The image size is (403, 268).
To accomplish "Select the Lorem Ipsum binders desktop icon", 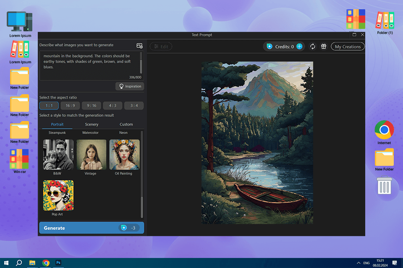I will (20, 52).
